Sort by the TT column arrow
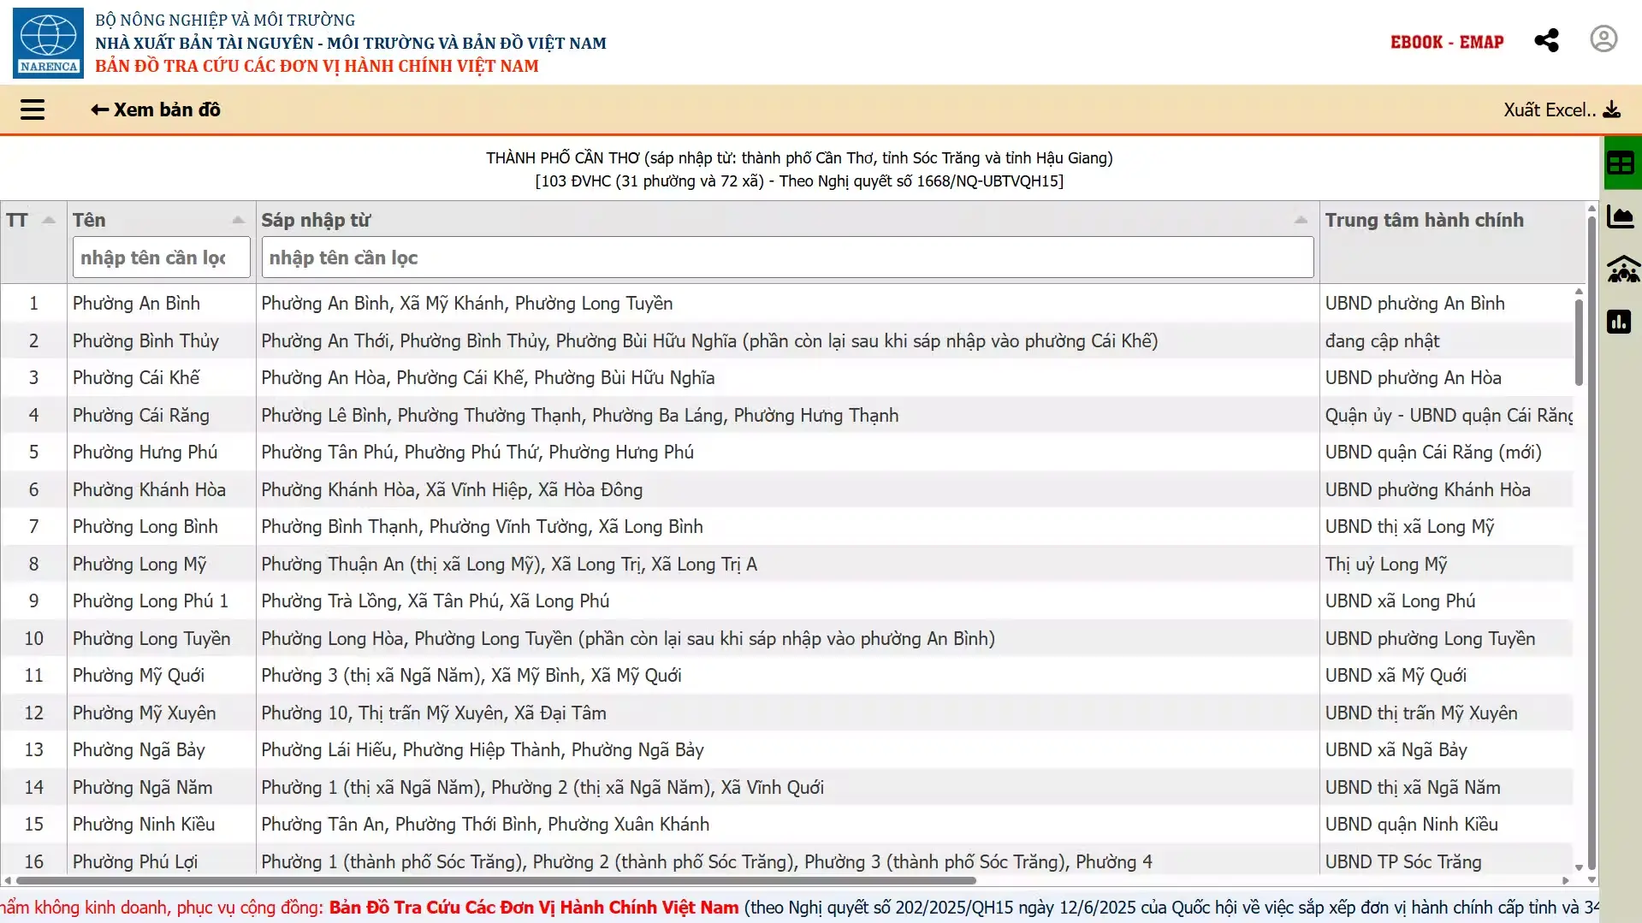 pyautogui.click(x=49, y=220)
